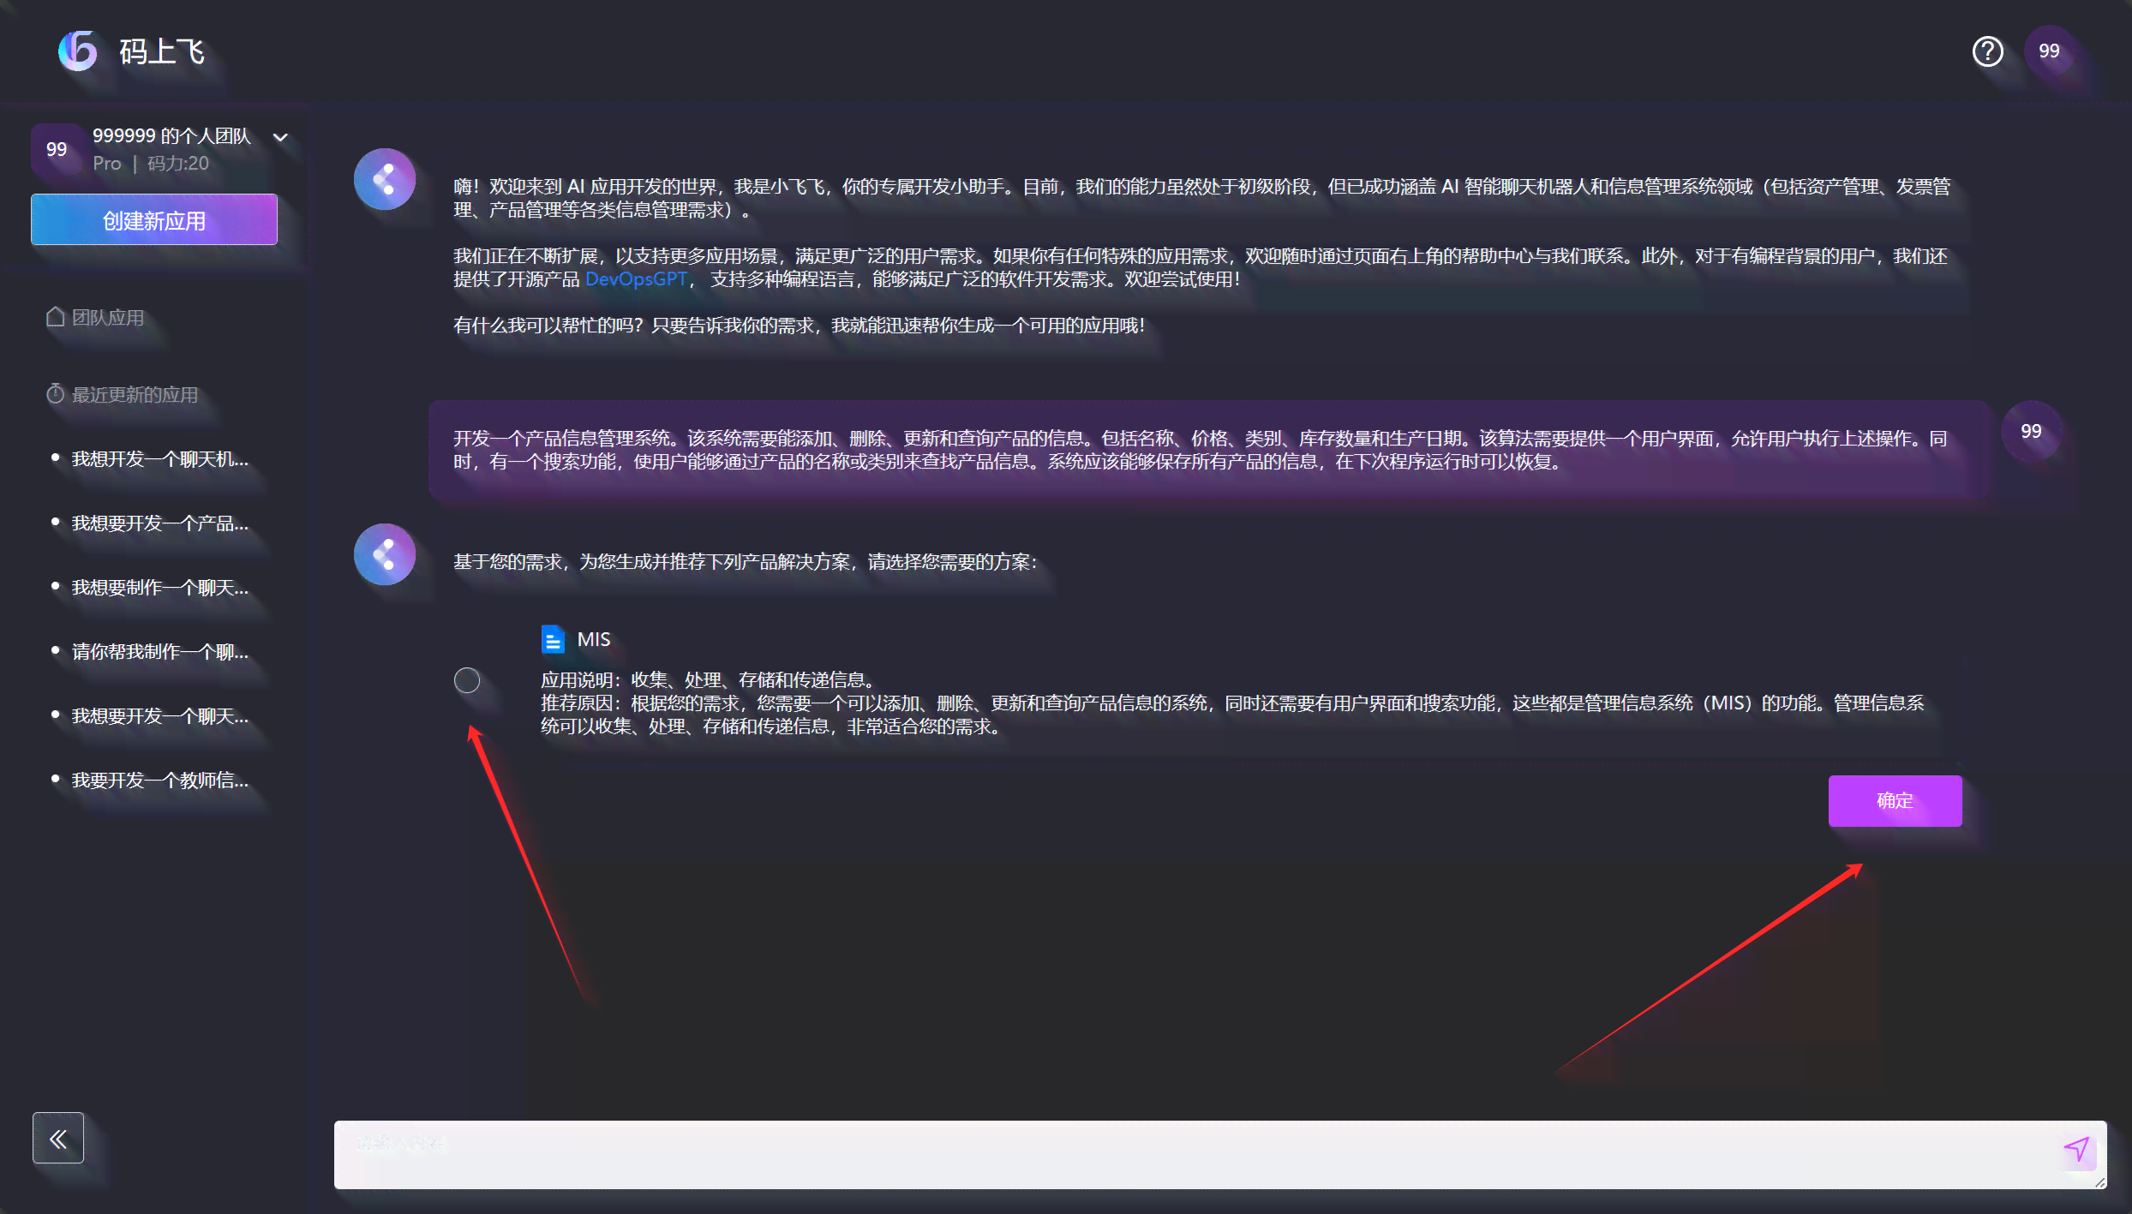
Task: Open recent app 我想要开发一个聊天...
Action: click(x=159, y=716)
